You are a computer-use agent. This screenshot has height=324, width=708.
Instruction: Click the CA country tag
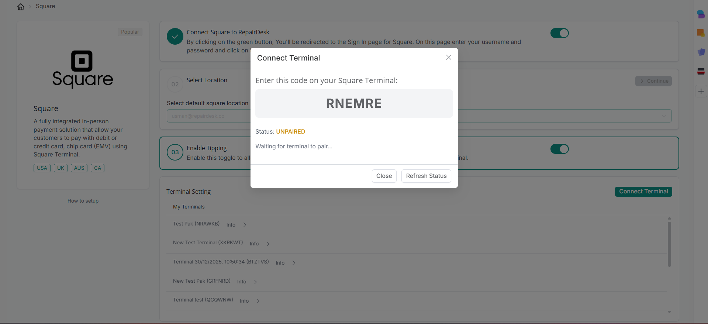97,168
